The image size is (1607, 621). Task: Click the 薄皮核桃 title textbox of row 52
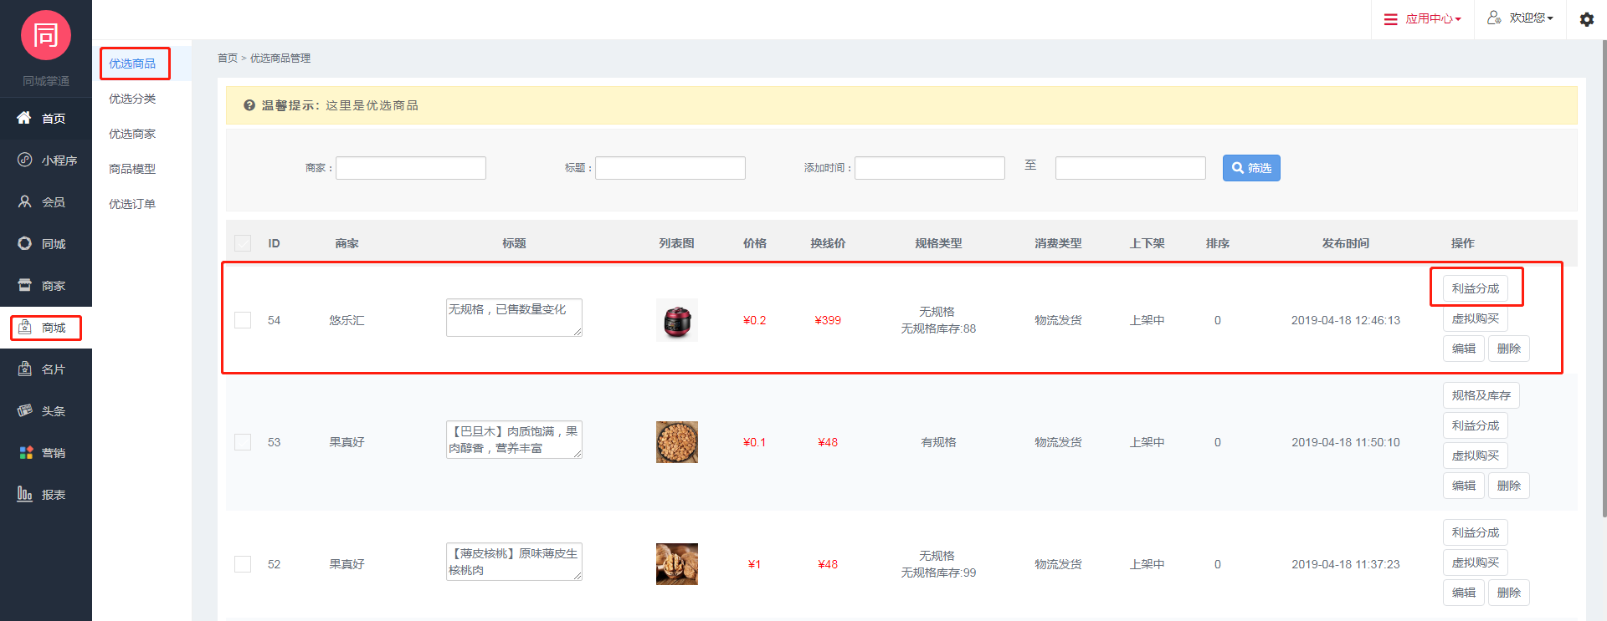pyautogui.click(x=514, y=562)
